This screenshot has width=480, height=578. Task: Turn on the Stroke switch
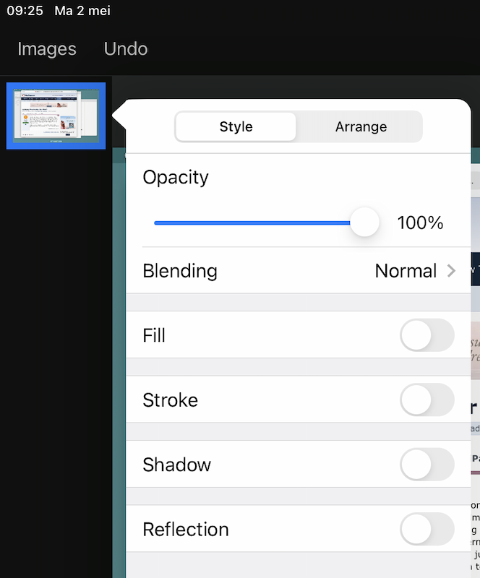[427, 400]
